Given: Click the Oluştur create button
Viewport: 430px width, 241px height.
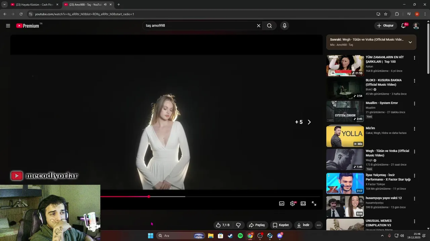Looking at the screenshot, I should tap(385, 26).
